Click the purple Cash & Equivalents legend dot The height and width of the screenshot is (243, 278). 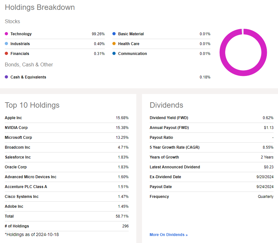click(x=6, y=77)
